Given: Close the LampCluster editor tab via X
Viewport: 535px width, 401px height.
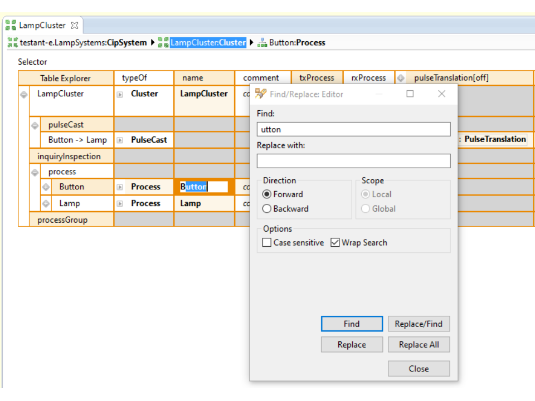Looking at the screenshot, I should pos(74,26).
